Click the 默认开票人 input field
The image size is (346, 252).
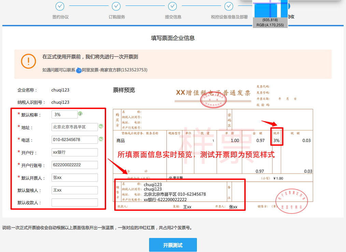coord(75,177)
